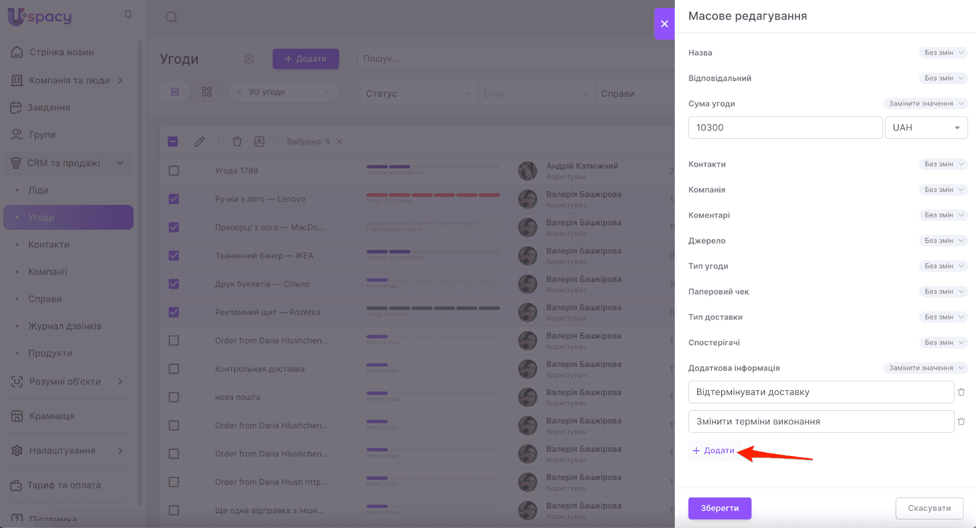Click the trash icon in selection toolbar
976x528 pixels.
click(x=237, y=141)
